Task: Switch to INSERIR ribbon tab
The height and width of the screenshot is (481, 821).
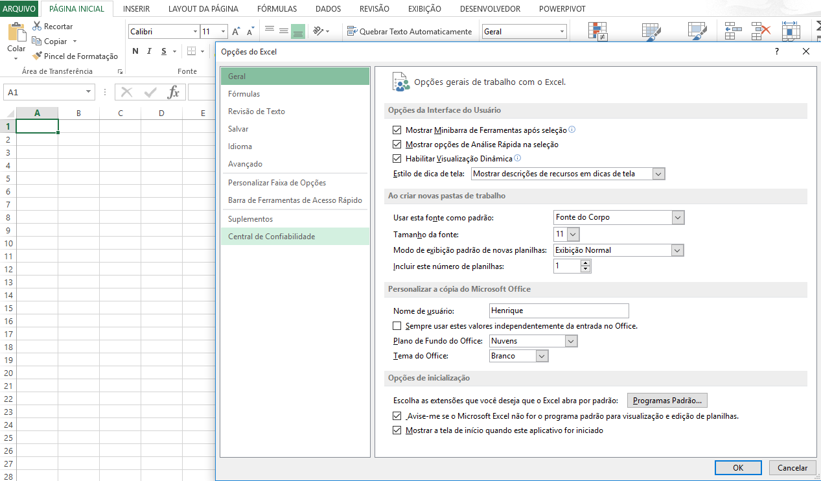Action: click(136, 9)
